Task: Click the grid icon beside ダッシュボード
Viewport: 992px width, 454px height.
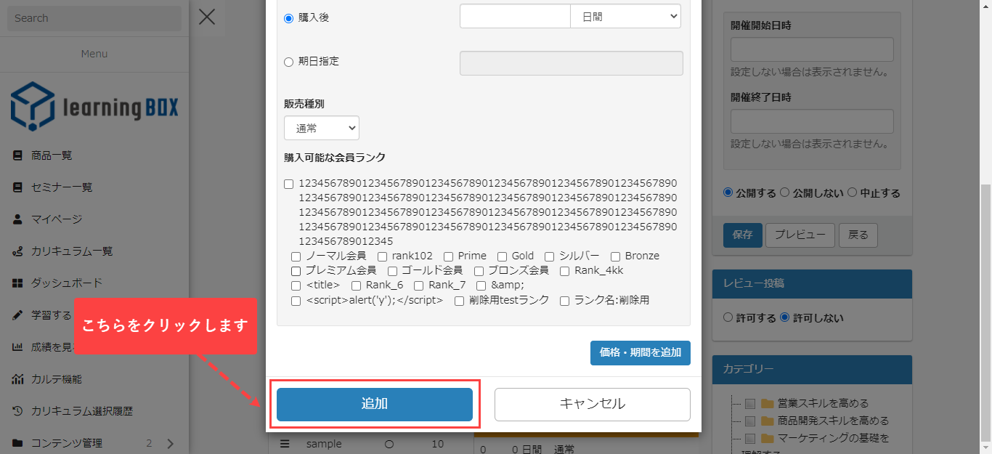Action: pyautogui.click(x=17, y=283)
